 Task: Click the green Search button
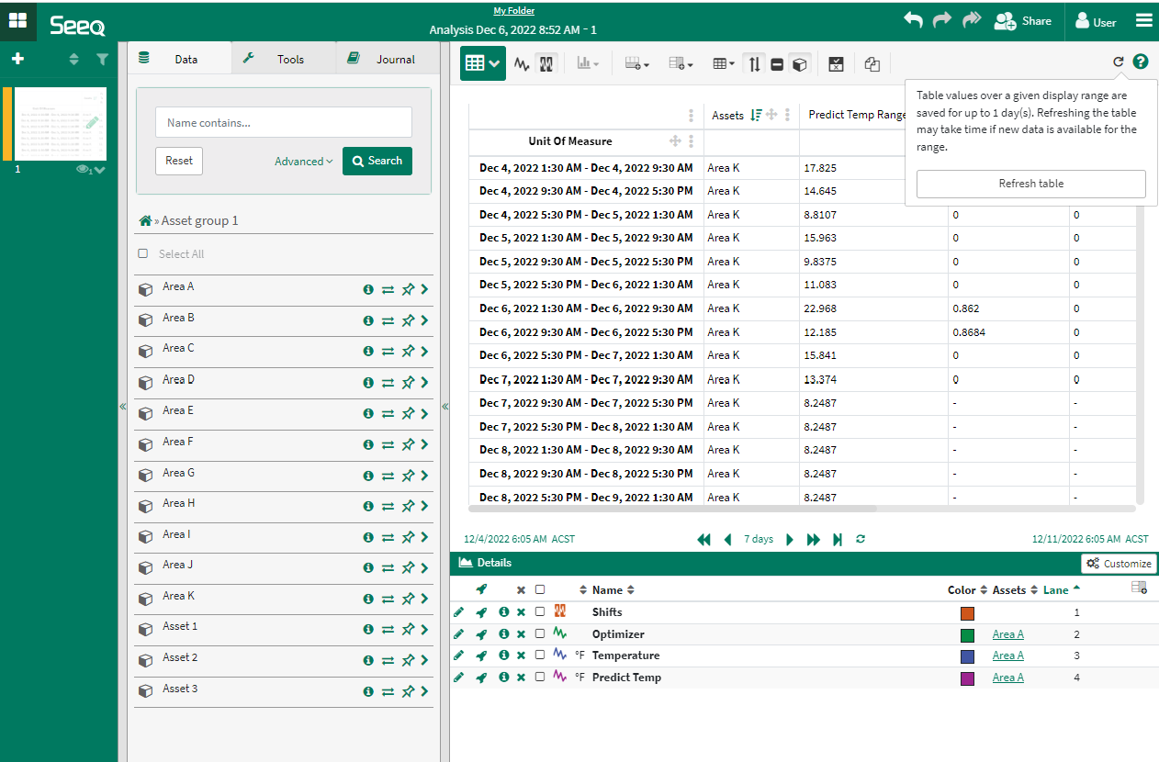[x=377, y=161]
